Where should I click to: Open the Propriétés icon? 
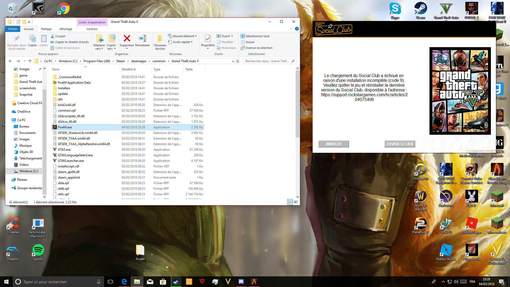[208, 39]
